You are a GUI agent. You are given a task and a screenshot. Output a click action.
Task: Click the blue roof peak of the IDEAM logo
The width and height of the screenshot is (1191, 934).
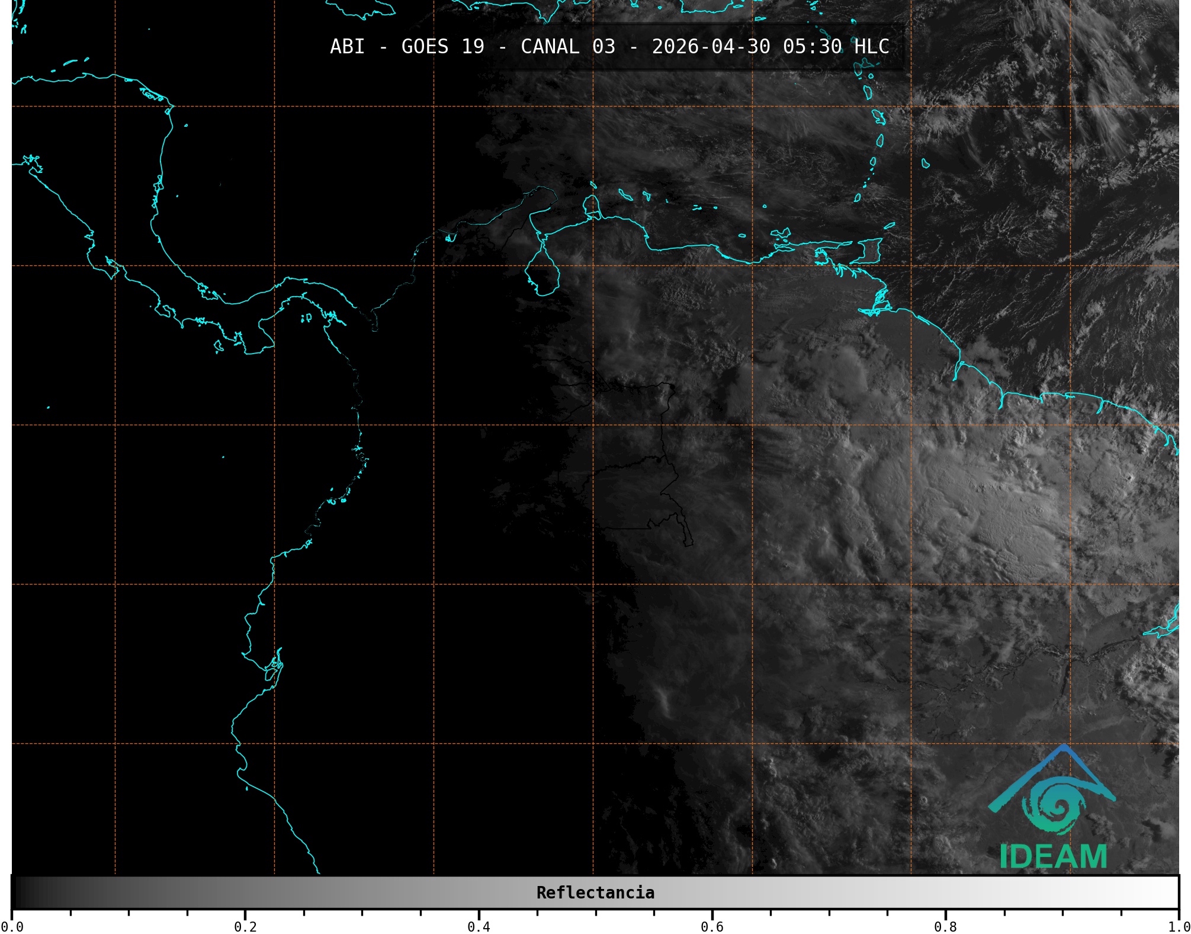click(1064, 748)
